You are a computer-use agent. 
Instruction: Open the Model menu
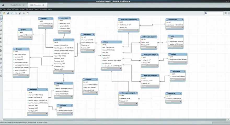(22, 9)
